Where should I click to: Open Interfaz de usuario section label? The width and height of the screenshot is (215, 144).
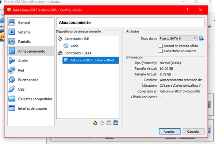pos(32,109)
